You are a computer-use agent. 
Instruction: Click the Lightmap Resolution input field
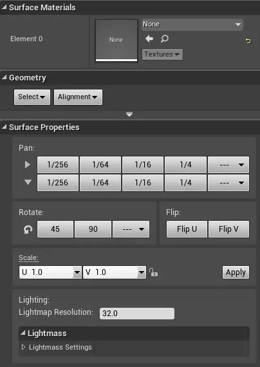point(137,314)
